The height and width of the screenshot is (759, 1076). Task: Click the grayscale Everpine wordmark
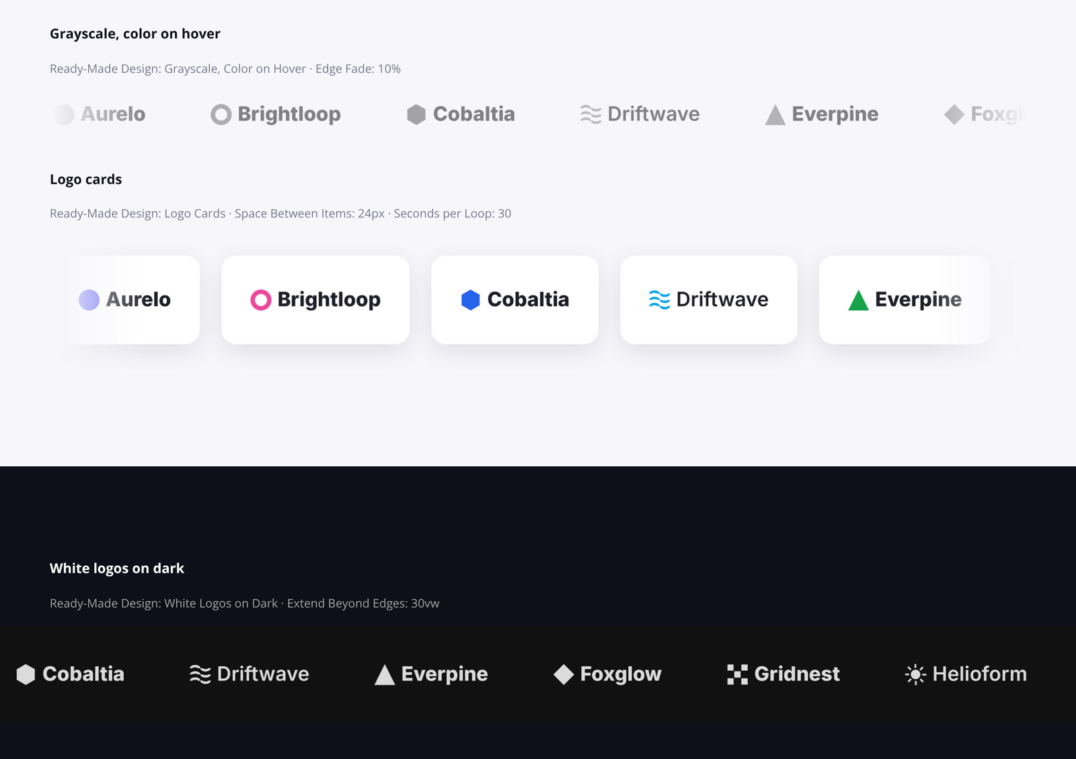pos(835,115)
